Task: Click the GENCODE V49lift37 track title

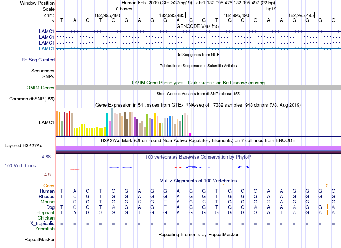Action: point(198,26)
